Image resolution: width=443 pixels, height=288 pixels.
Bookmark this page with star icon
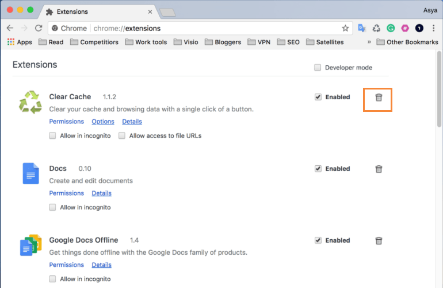click(x=345, y=28)
